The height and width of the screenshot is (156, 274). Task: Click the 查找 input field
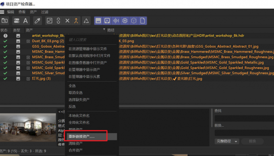coord(244,118)
